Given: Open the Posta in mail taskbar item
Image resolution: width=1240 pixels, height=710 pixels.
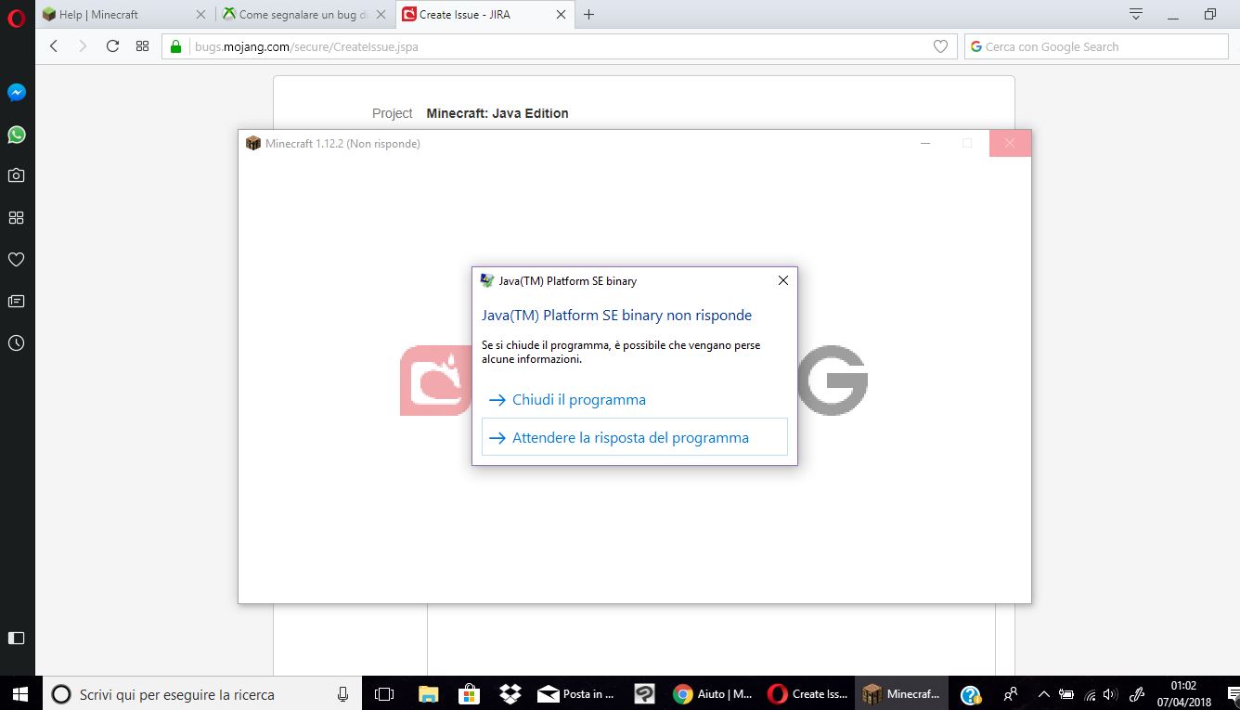Looking at the screenshot, I should [x=577, y=693].
